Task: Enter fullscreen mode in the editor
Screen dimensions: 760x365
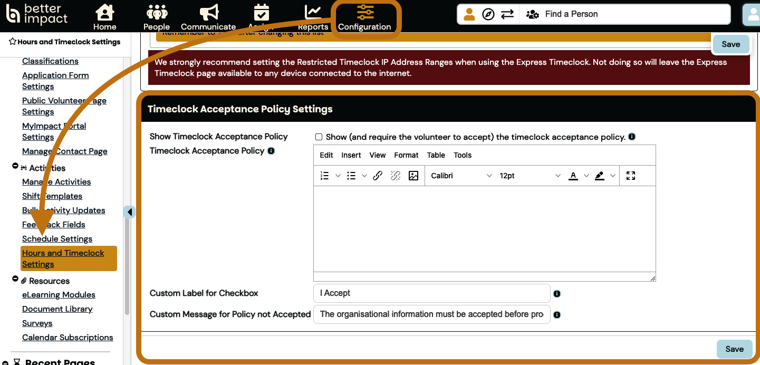Action: point(631,176)
